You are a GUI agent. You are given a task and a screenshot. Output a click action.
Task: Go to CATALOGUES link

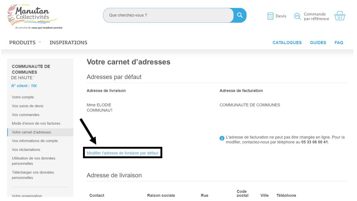287,43
